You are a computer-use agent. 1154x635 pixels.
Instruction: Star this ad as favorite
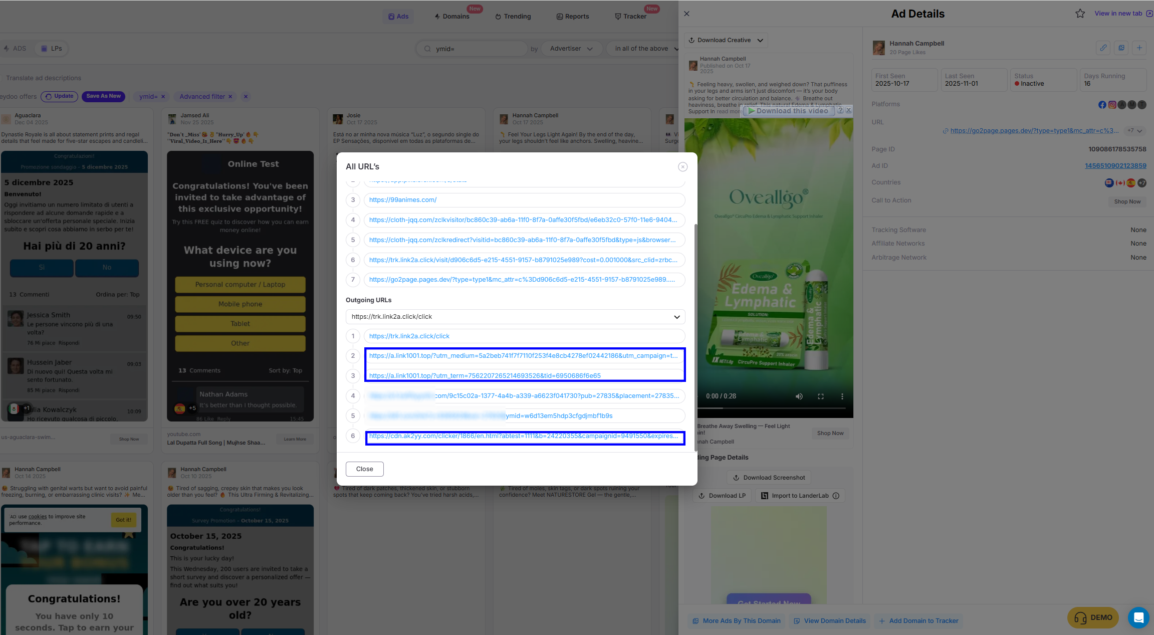[x=1080, y=14]
